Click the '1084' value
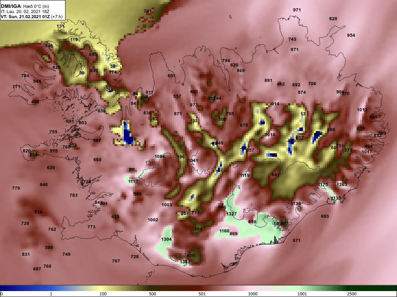The image size is (397, 297). pos(160,156)
